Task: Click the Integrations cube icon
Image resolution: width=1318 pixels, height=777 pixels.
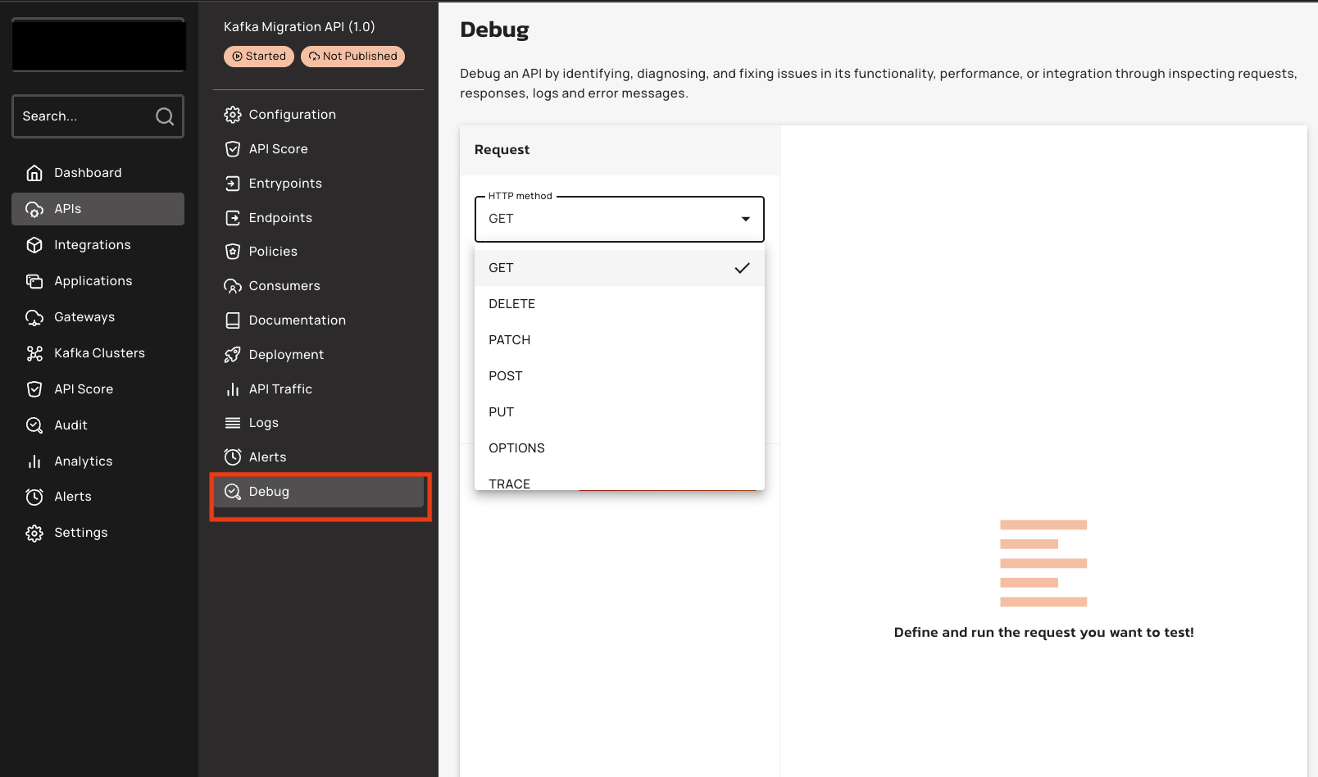Action: coord(34,245)
